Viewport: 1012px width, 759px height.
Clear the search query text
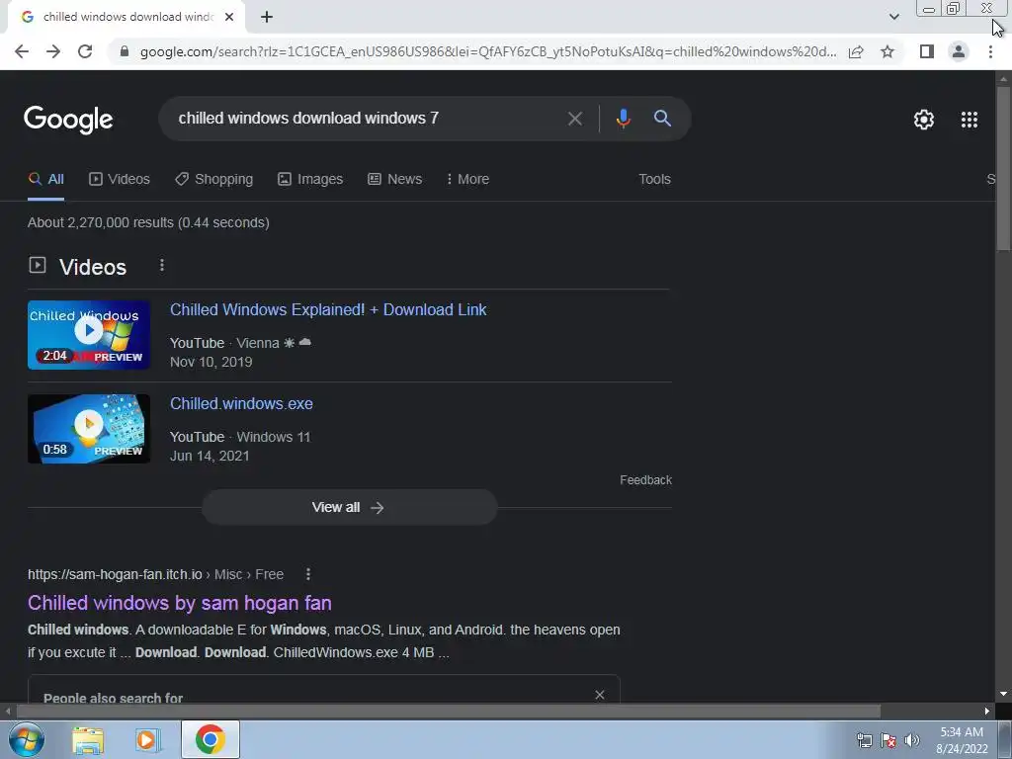[574, 119]
